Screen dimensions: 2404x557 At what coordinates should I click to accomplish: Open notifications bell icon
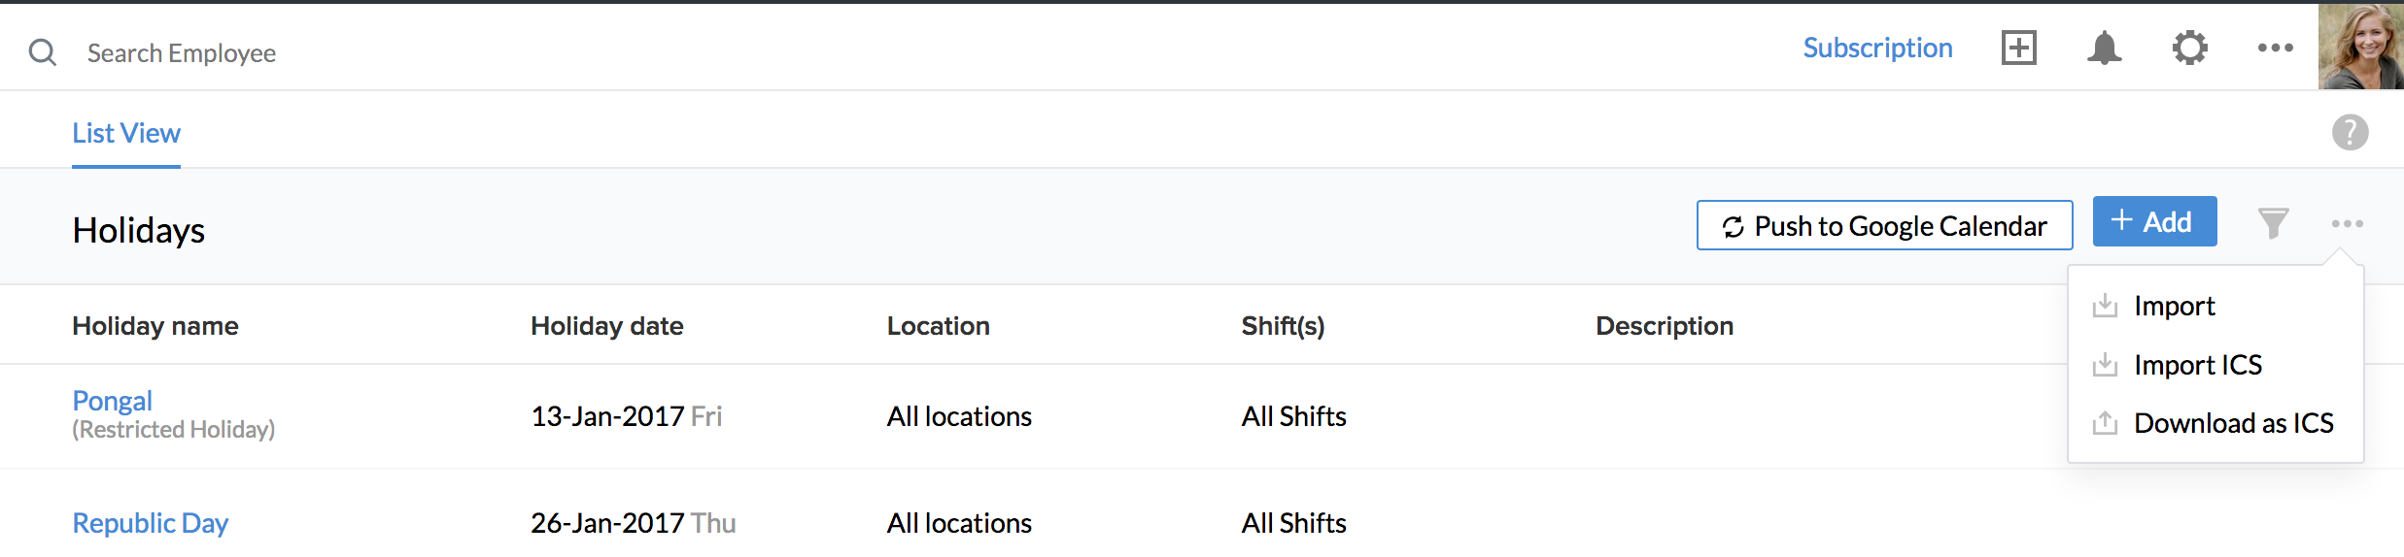click(2104, 48)
